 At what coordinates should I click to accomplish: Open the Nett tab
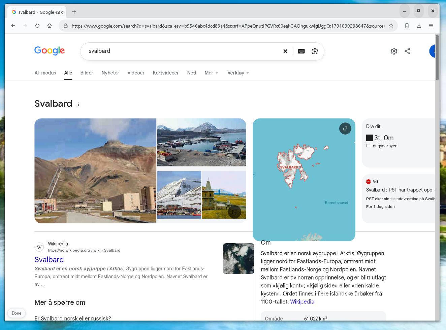point(192,73)
